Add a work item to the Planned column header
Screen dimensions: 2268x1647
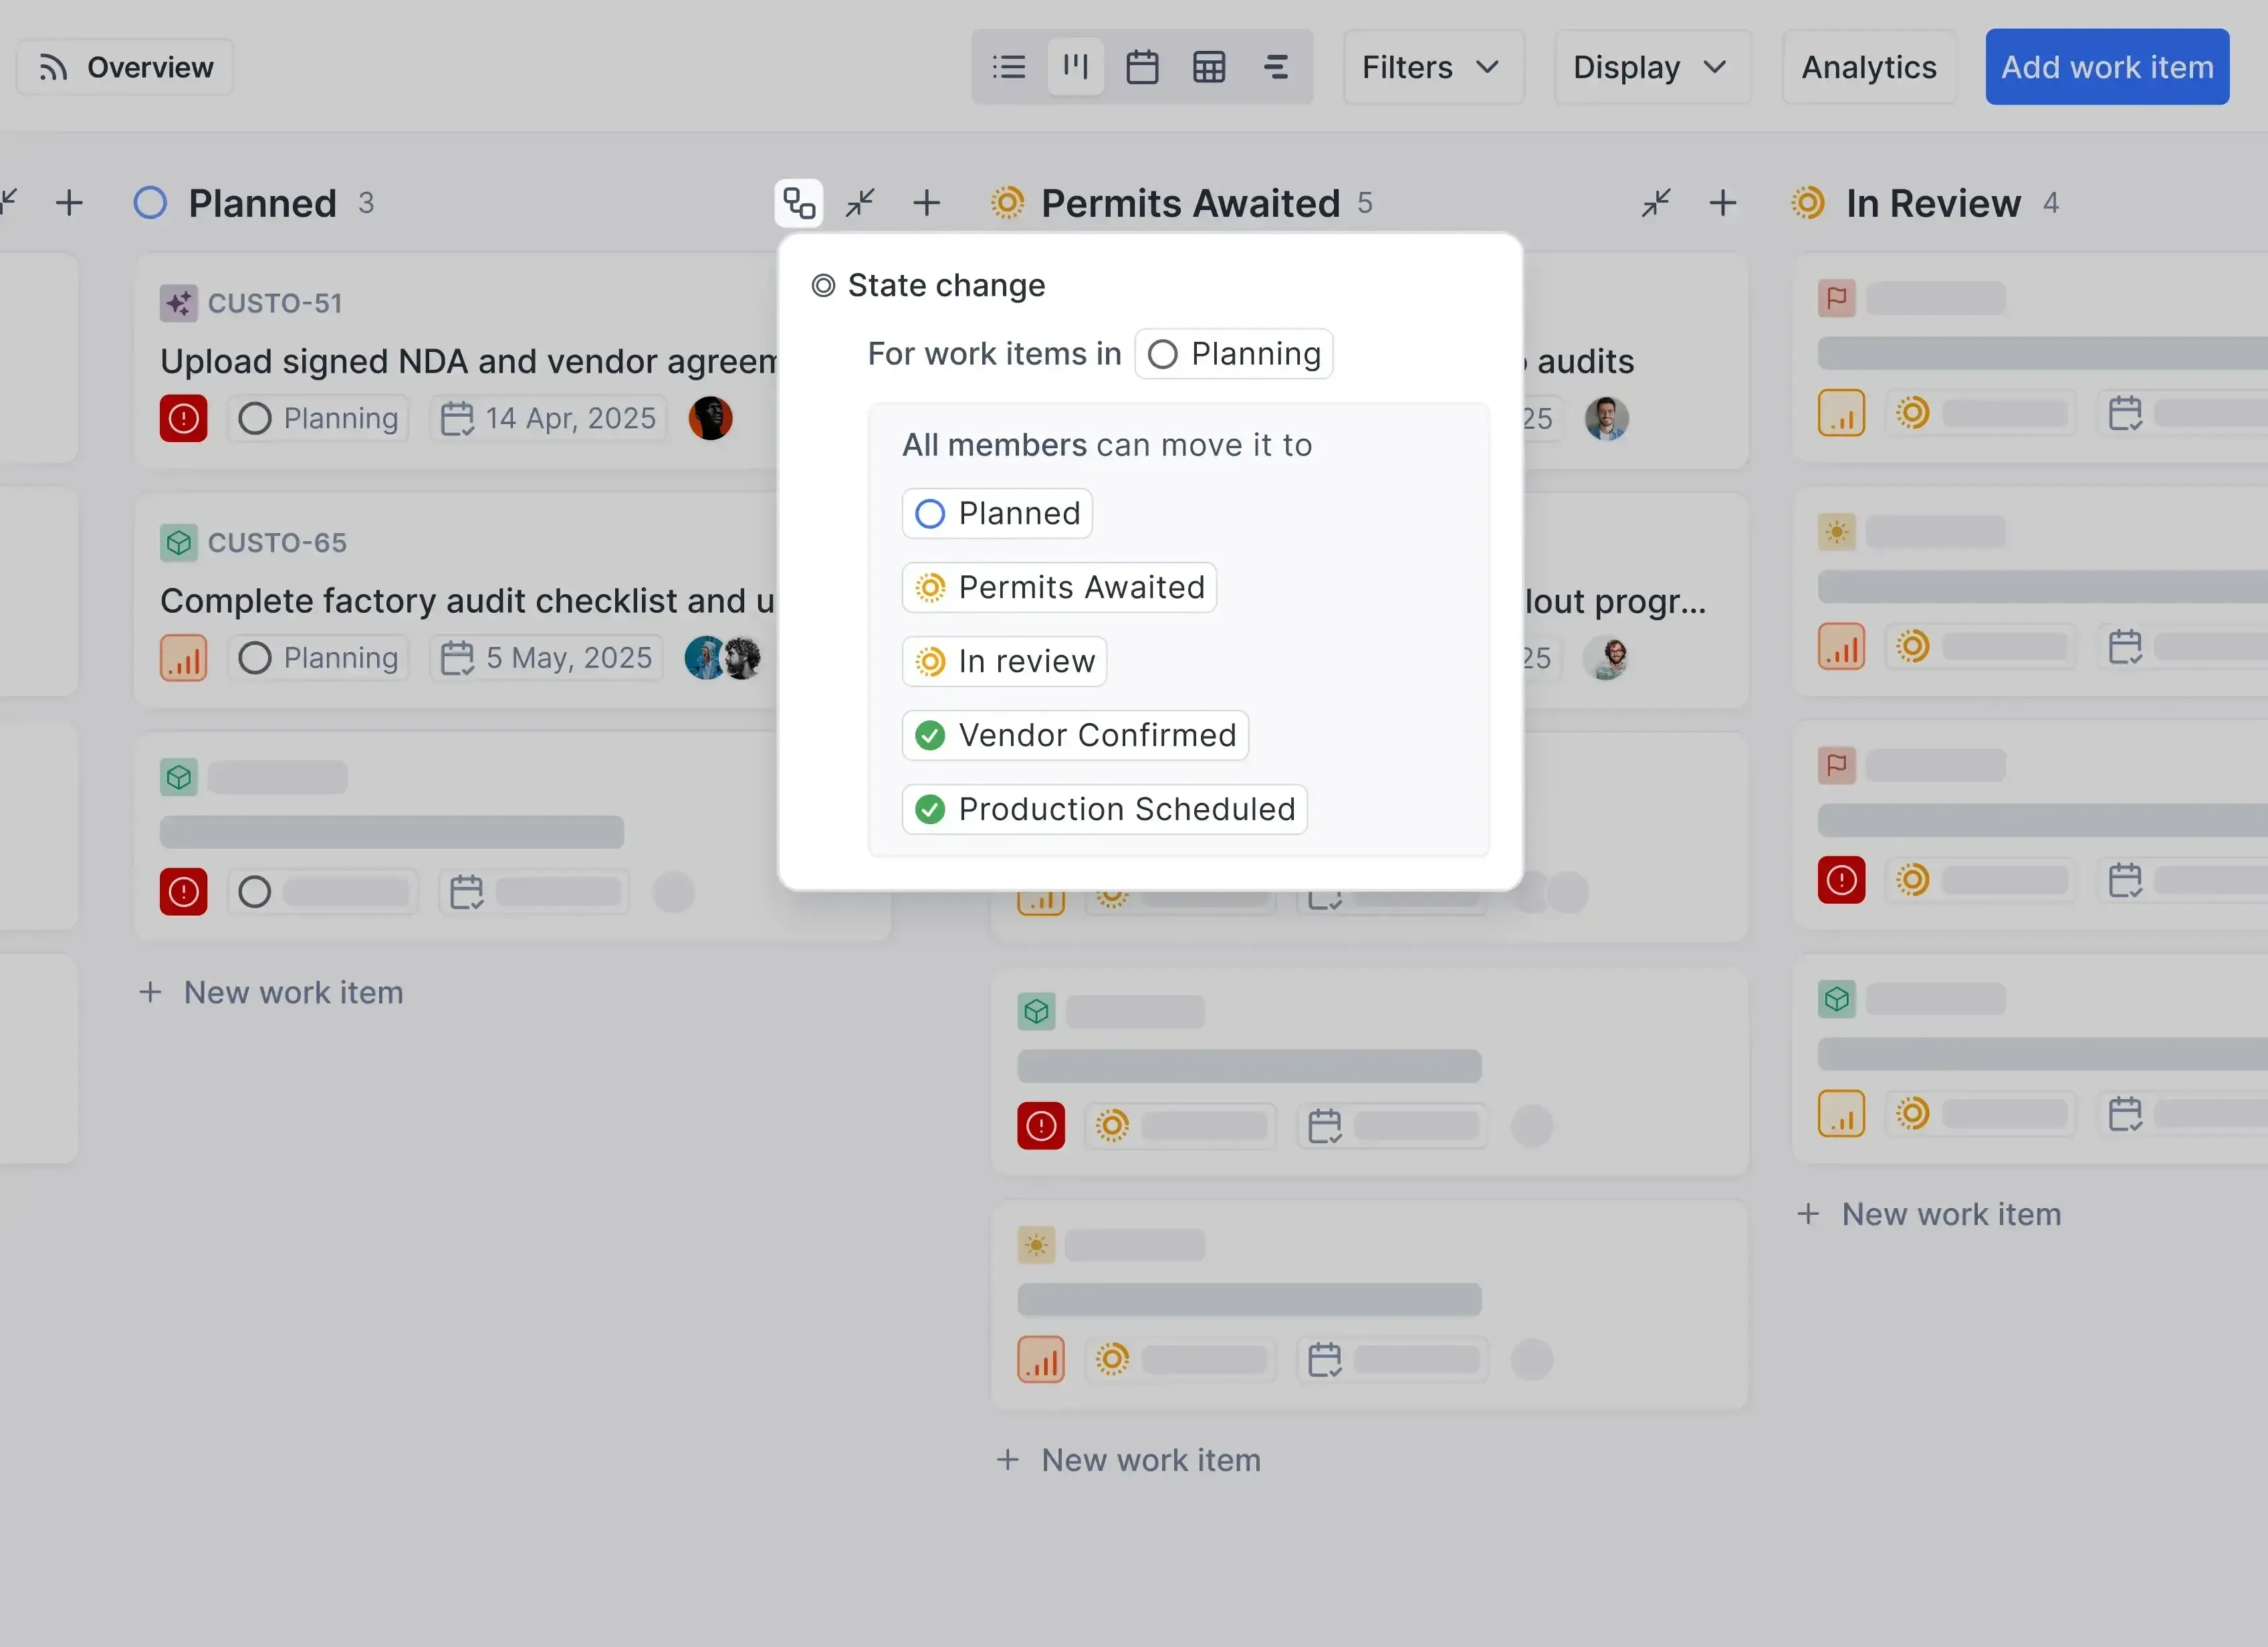pyautogui.click(x=70, y=202)
